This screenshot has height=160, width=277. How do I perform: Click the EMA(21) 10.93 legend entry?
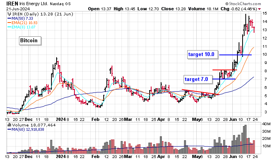23,23
